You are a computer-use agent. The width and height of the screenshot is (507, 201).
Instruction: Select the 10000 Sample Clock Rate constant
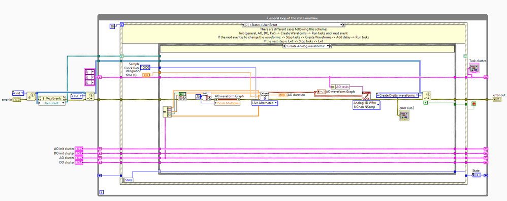[145, 67]
